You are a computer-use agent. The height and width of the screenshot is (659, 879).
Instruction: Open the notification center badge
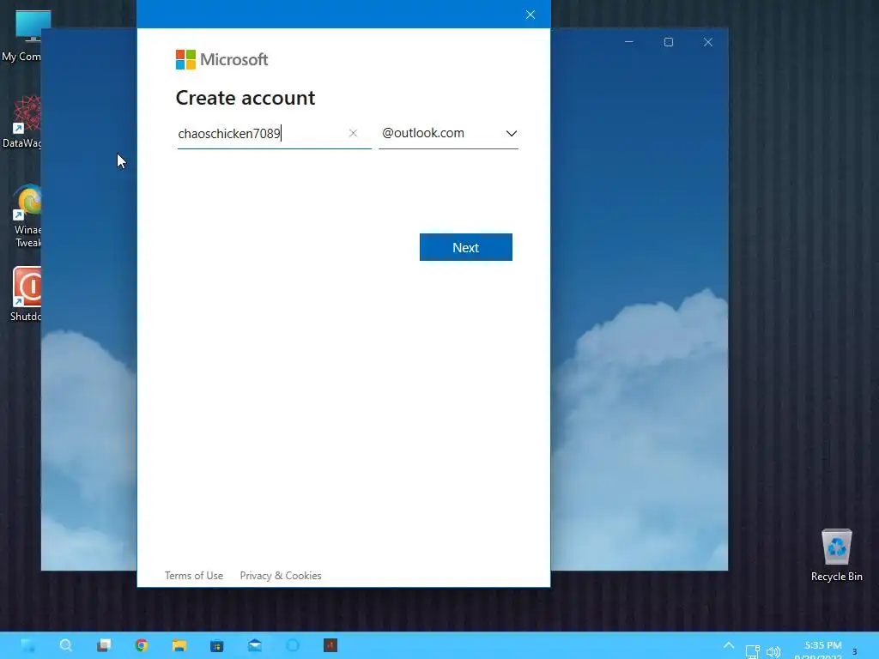[x=854, y=651]
